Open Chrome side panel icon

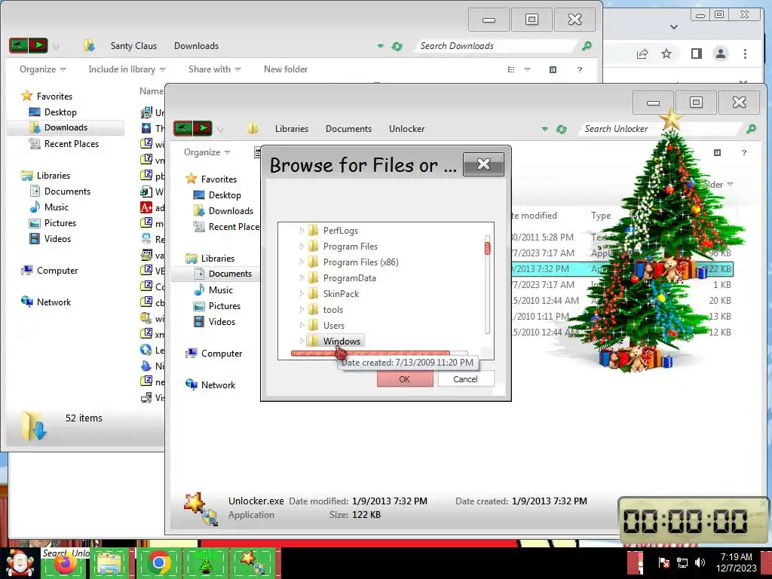pos(696,54)
